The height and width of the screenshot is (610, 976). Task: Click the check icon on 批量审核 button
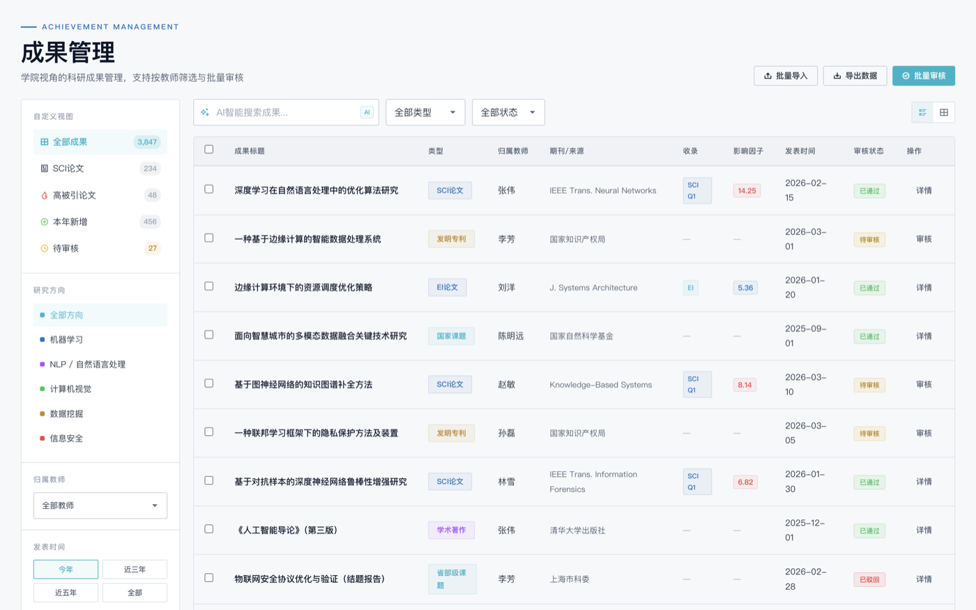[x=905, y=75]
